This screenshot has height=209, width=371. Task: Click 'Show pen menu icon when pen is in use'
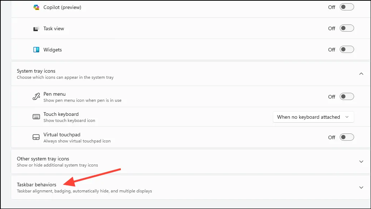click(82, 100)
